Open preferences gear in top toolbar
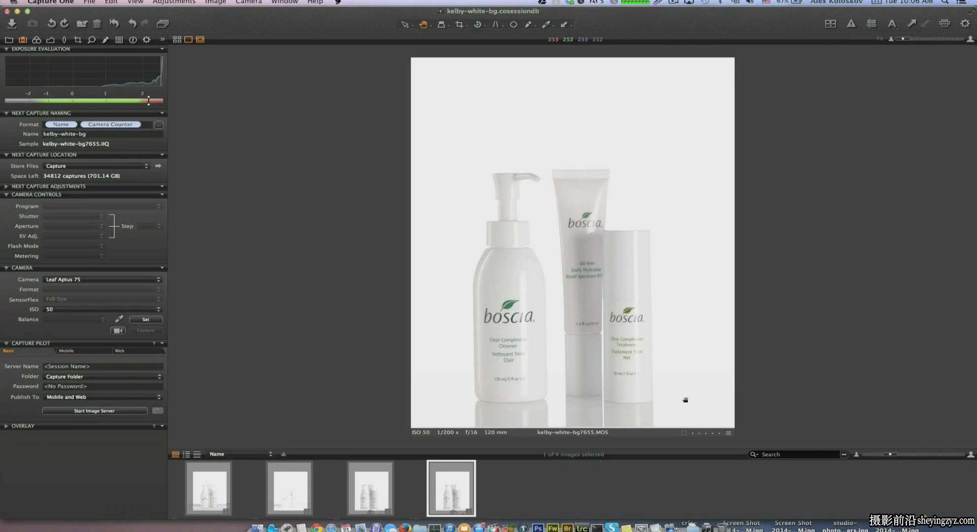Viewport: 977px width, 532px height. (x=965, y=24)
